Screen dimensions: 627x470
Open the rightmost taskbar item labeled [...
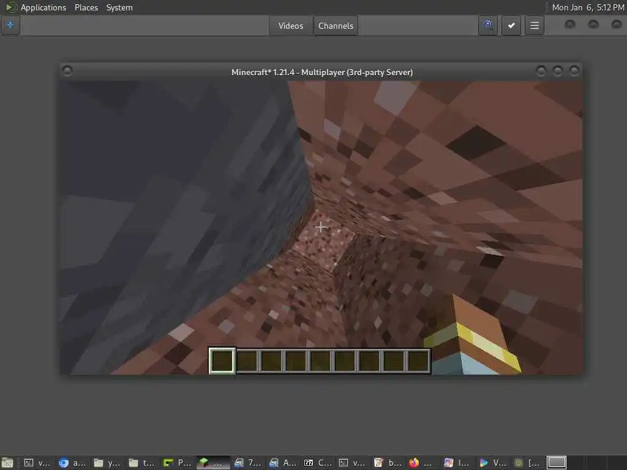526,463
